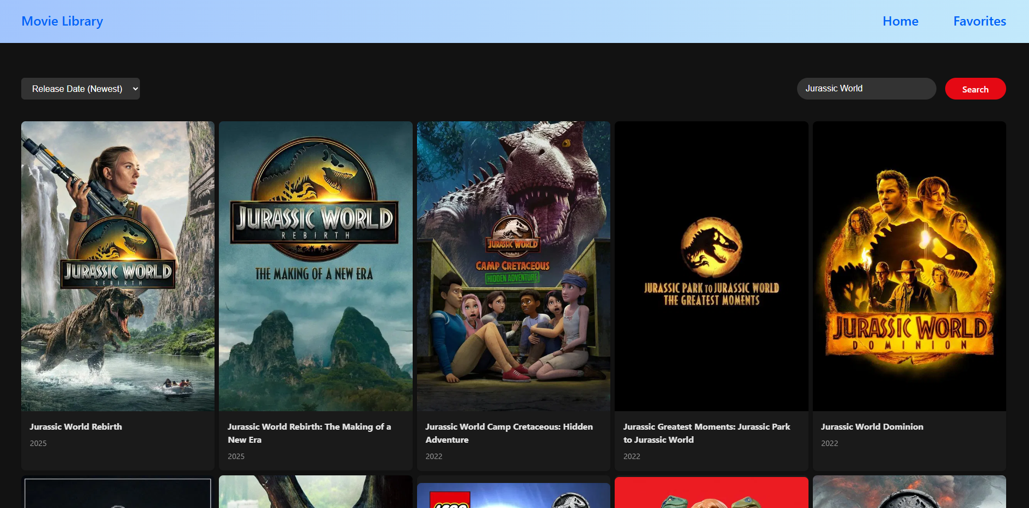Open the LEGO poster in second row

(x=513, y=494)
